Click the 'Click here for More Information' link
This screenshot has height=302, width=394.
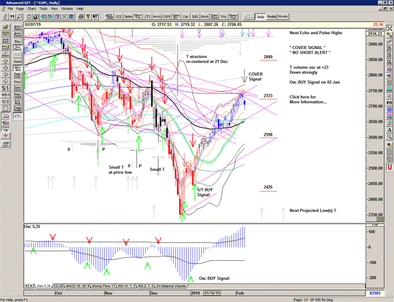pyautogui.click(x=308, y=99)
